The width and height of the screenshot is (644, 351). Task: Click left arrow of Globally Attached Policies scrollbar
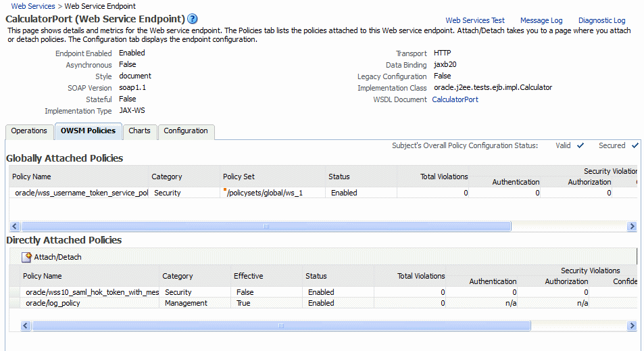coord(15,226)
